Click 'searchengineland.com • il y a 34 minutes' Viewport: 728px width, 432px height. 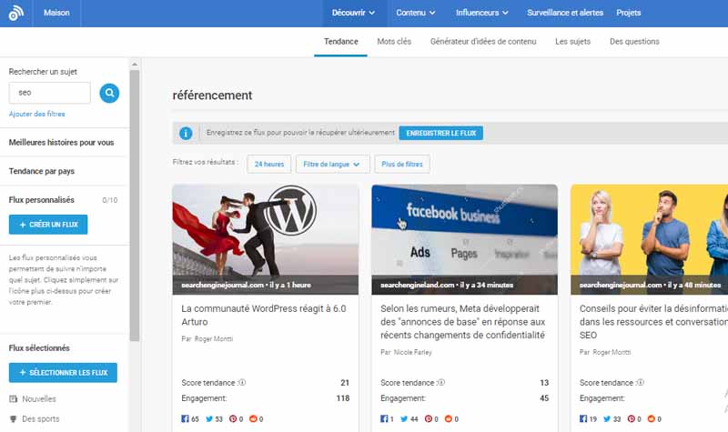pyautogui.click(x=447, y=285)
